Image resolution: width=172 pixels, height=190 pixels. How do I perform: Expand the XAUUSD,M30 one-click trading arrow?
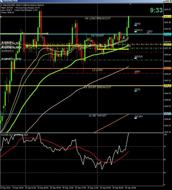click(2, 5)
